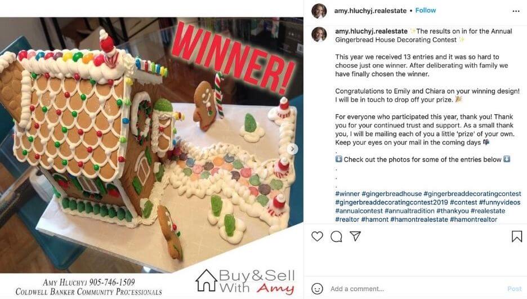Open #realestate hashtag

[488, 211]
